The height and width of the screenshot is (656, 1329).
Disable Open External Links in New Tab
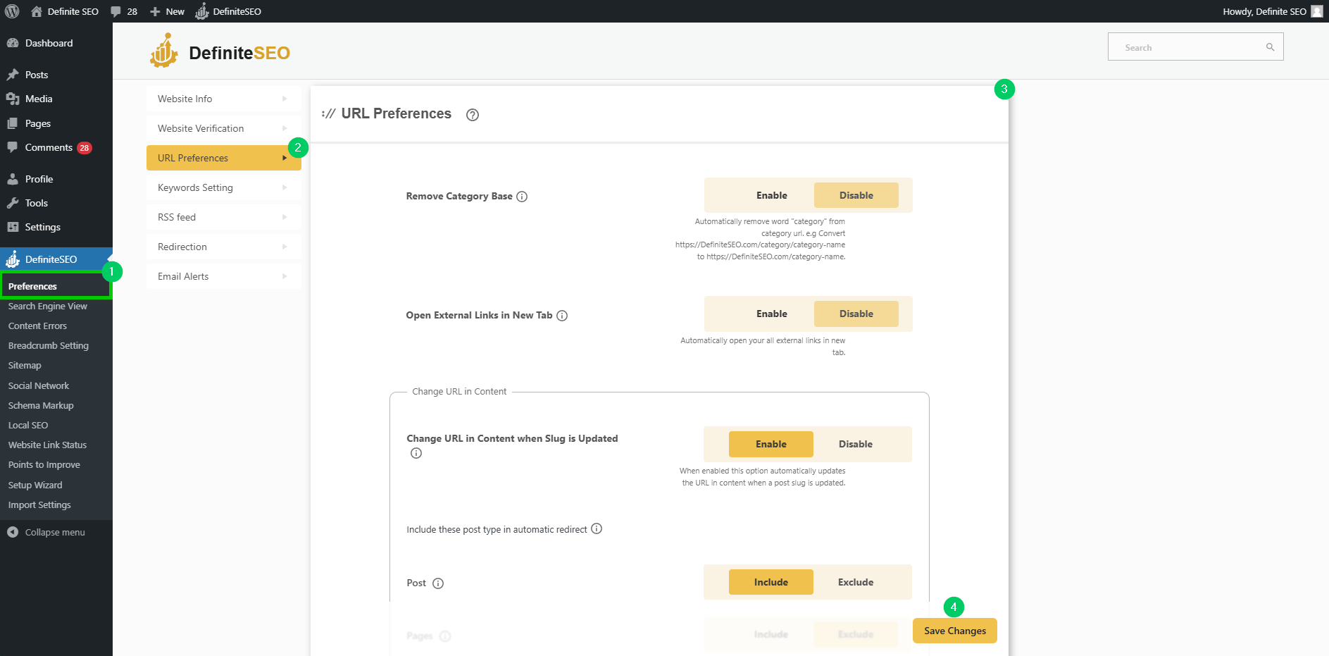tap(856, 314)
